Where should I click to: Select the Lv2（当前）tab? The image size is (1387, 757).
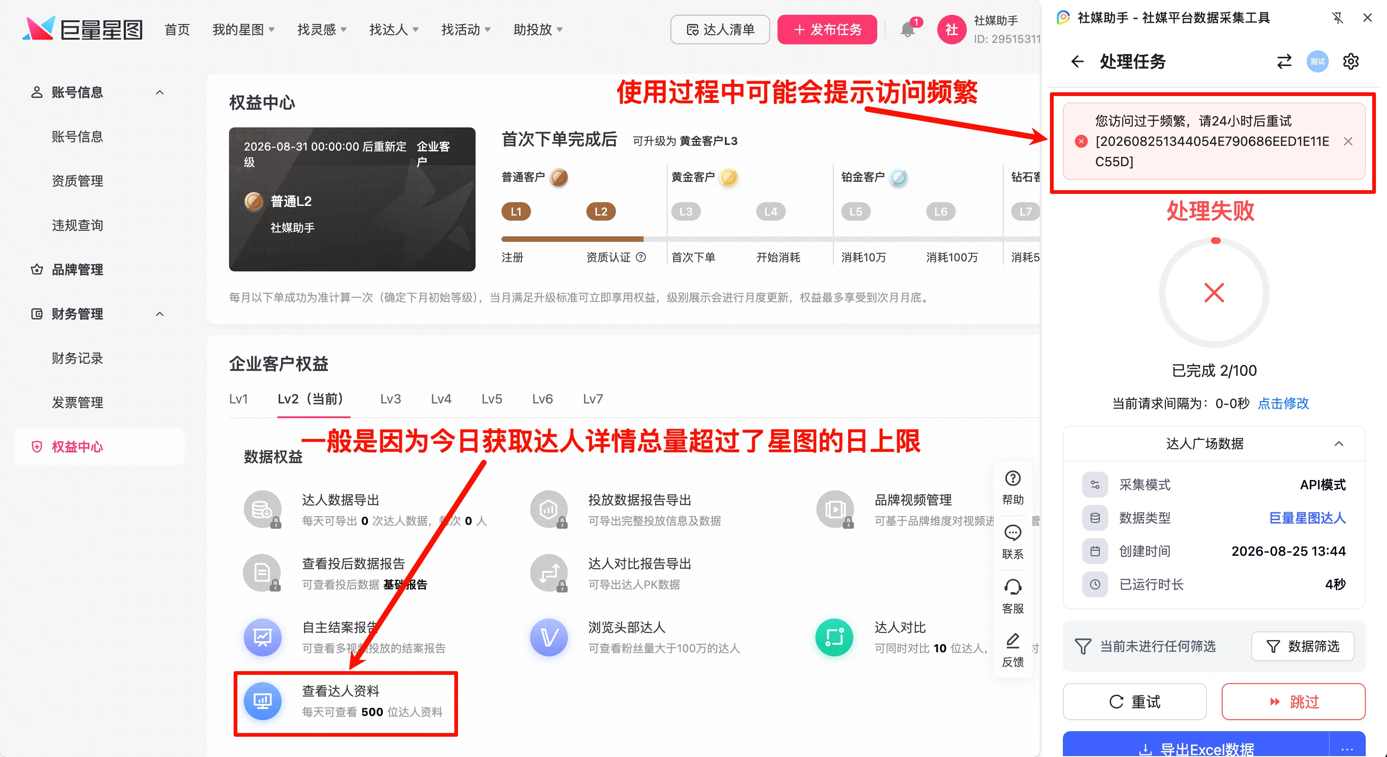[x=314, y=399]
